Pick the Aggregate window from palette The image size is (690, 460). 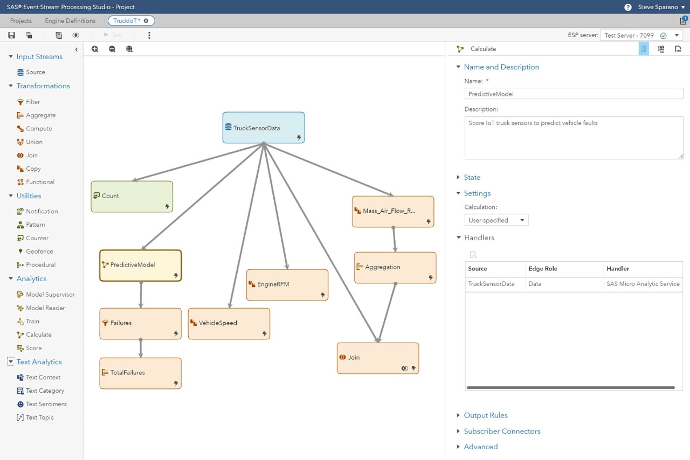click(36, 115)
